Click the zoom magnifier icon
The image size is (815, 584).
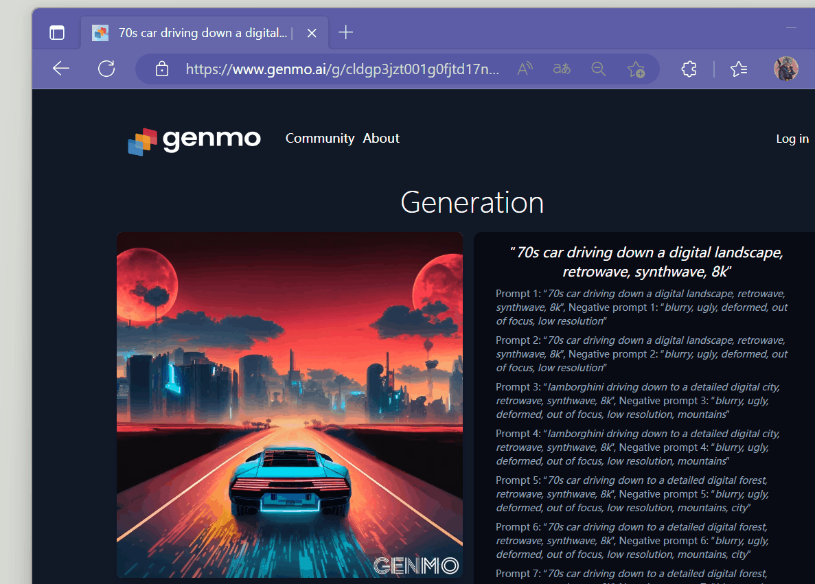598,69
